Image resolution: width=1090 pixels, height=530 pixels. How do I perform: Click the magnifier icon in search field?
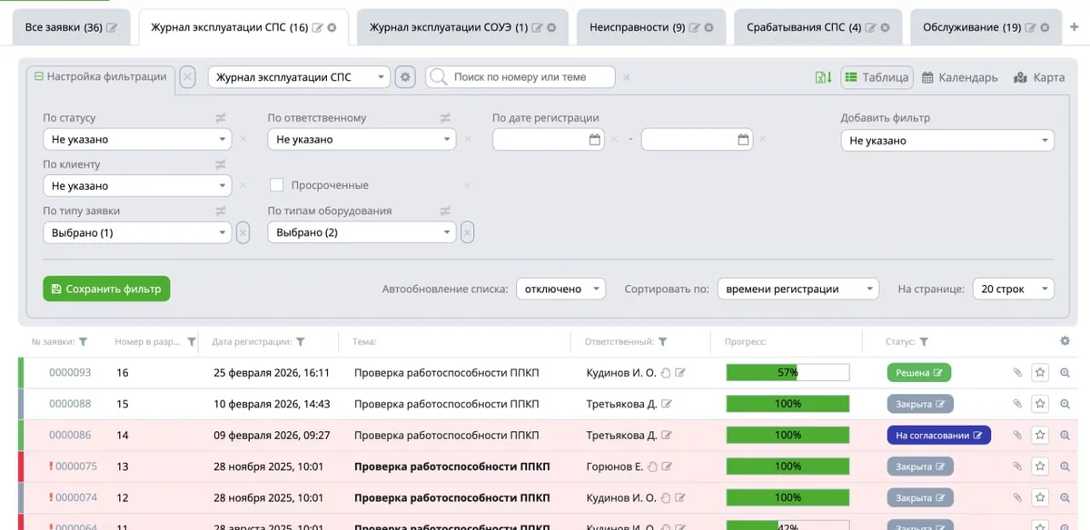click(440, 77)
